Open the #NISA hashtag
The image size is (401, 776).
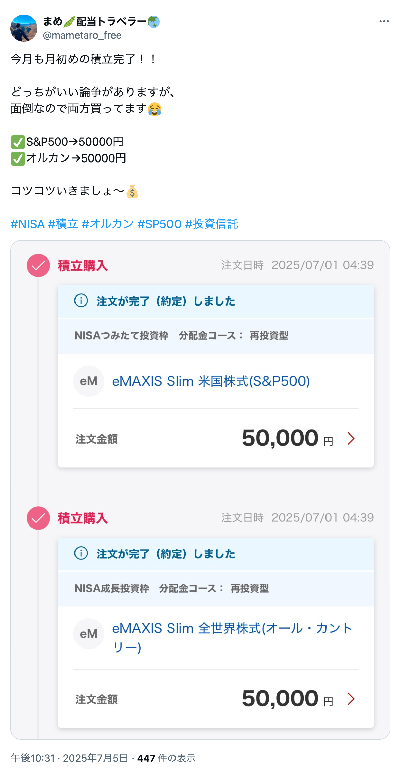click(28, 224)
